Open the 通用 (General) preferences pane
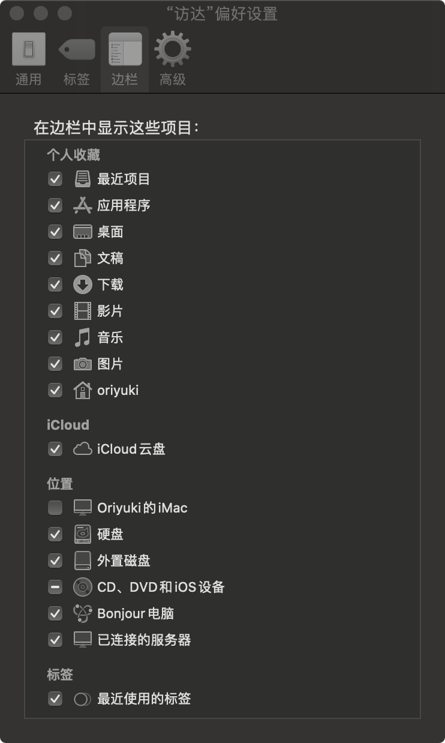The height and width of the screenshot is (743, 445). pyautogui.click(x=28, y=60)
